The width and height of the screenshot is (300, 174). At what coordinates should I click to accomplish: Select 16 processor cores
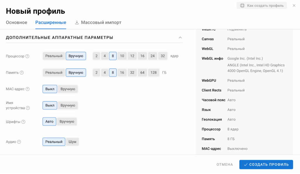(142, 56)
